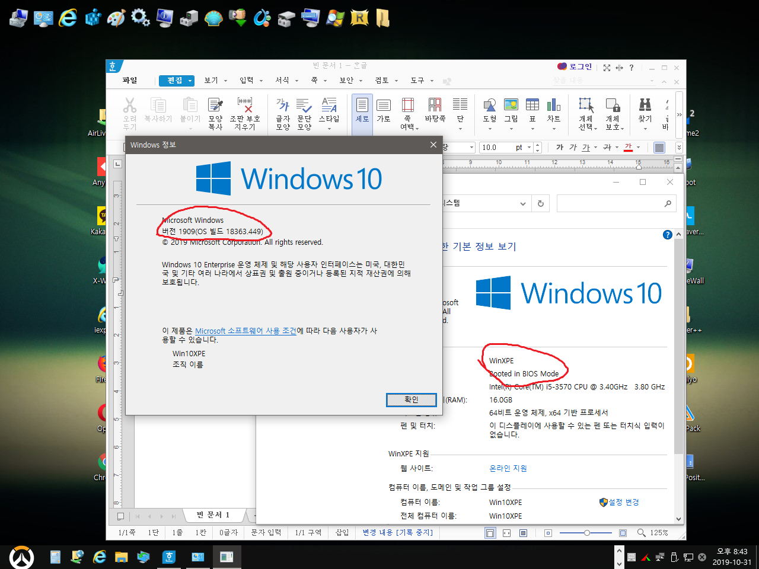Click the zoom magnifier icon in status bar
Image resolution: width=759 pixels, height=569 pixels.
[642, 533]
